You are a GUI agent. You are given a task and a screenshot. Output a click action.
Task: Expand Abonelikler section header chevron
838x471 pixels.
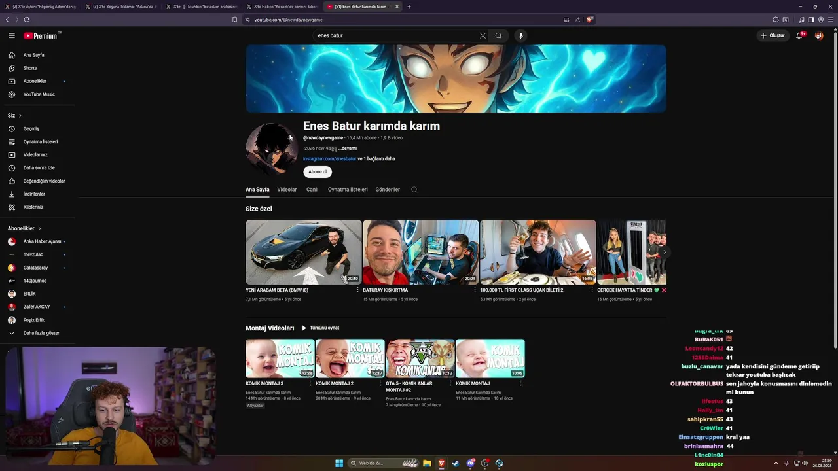point(39,228)
